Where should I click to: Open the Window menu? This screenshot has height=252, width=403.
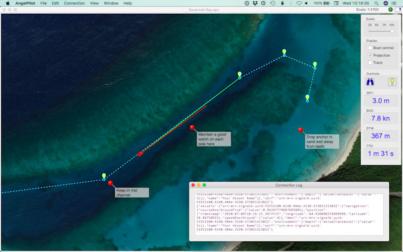(x=111, y=3)
